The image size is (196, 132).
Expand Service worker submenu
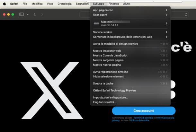tap(130, 32)
